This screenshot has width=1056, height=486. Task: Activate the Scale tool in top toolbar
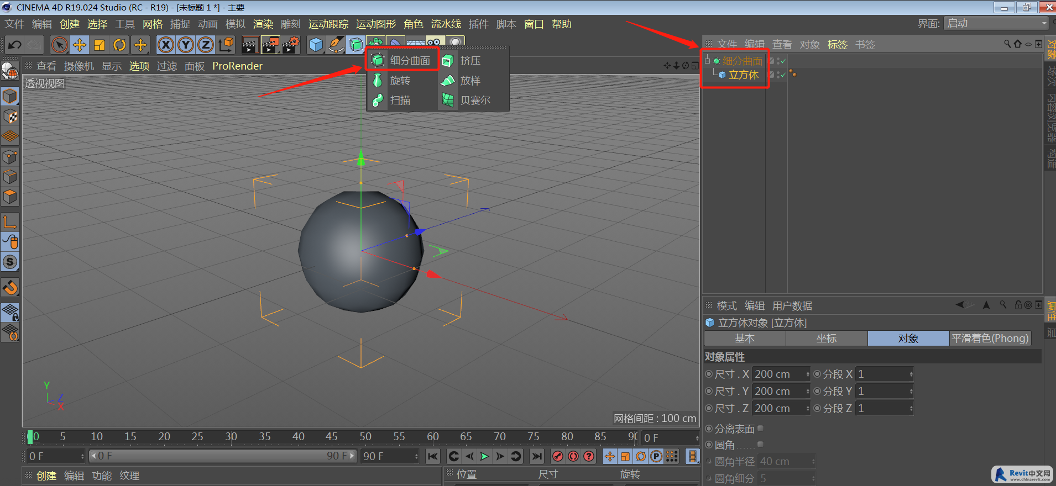click(x=100, y=45)
